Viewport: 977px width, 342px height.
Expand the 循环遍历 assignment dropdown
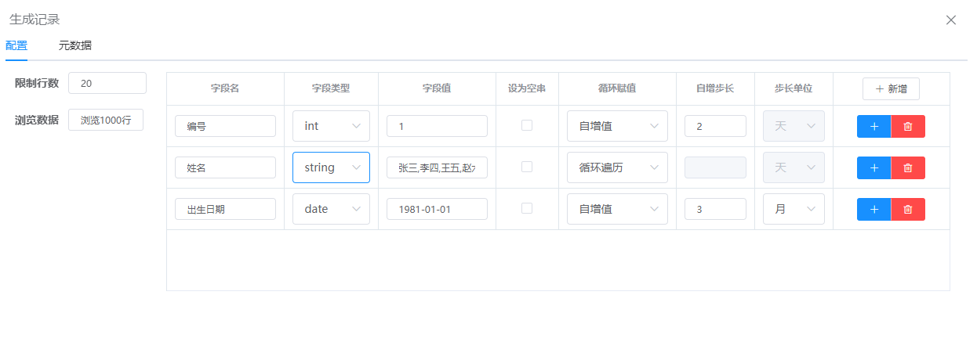(x=617, y=167)
